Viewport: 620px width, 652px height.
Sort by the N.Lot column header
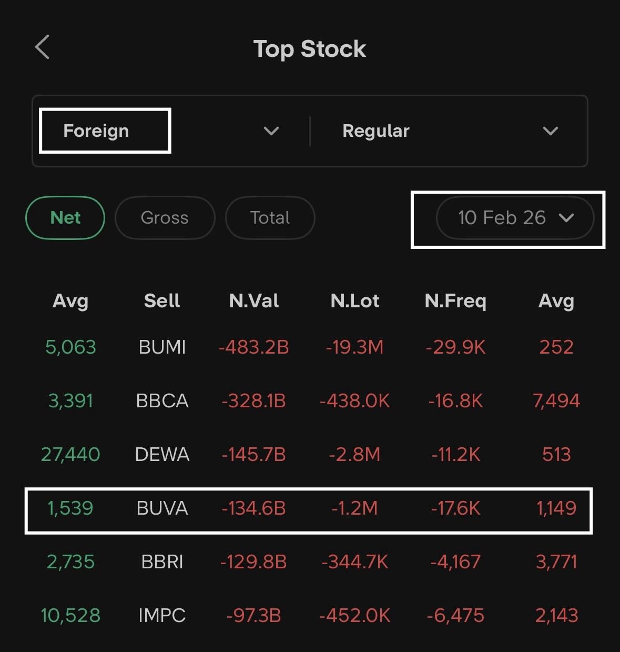[x=355, y=301]
